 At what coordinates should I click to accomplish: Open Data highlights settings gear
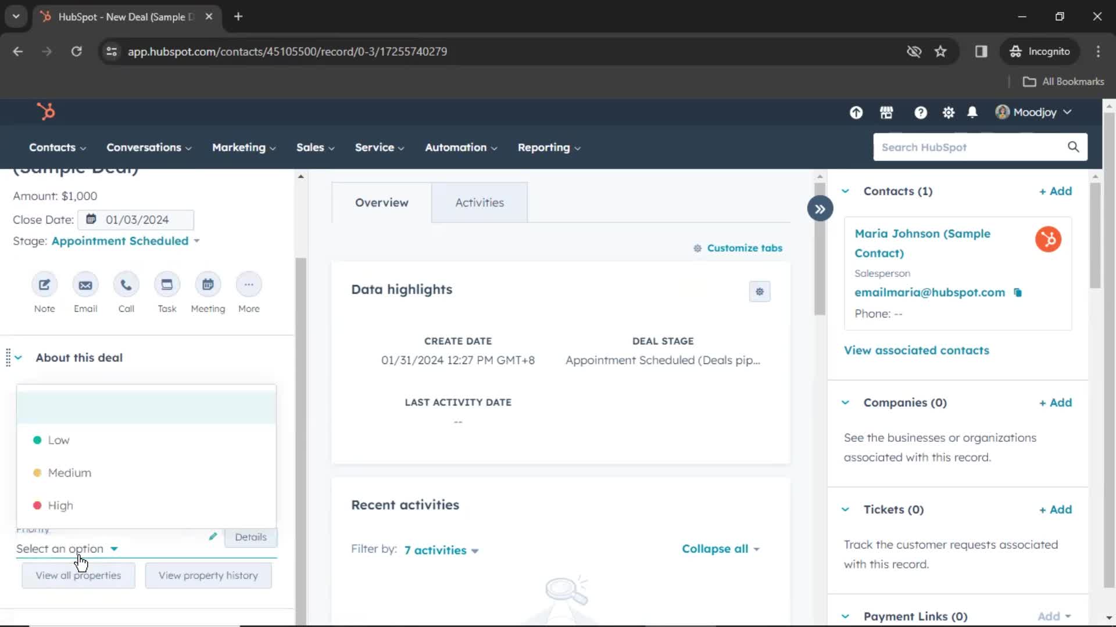[x=760, y=291]
